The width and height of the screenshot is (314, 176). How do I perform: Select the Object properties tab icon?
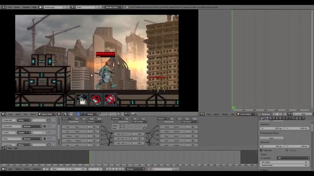click(280, 118)
